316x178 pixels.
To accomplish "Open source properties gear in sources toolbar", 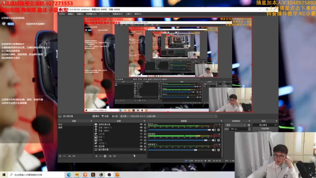I will pos(105,156).
